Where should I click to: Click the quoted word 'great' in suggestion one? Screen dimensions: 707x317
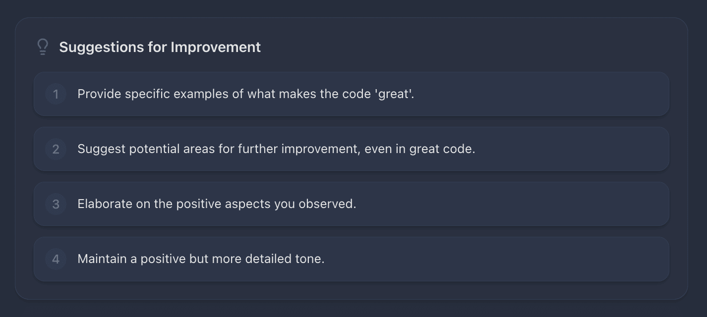point(394,94)
